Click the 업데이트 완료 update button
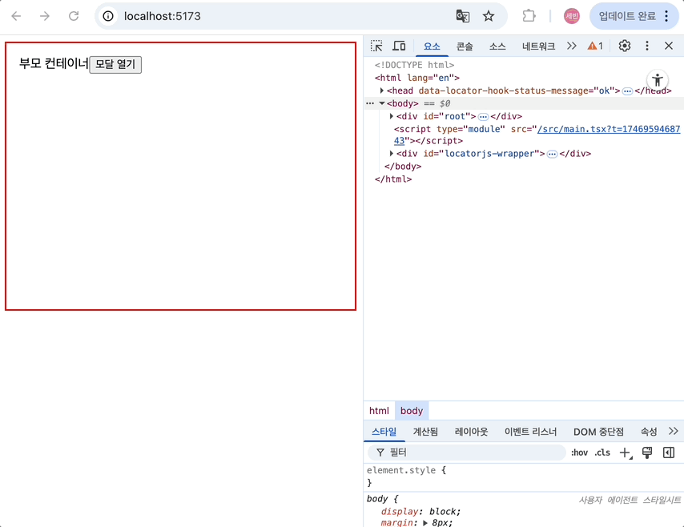Image resolution: width=684 pixels, height=527 pixels. pos(627,16)
